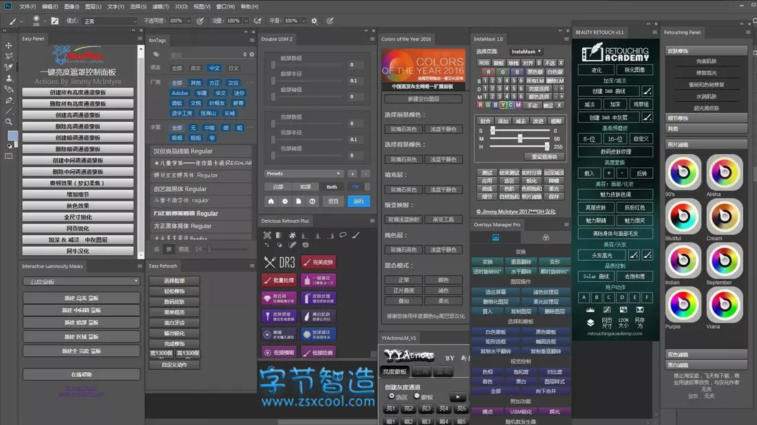Toggle the Adobe foundry filter in fonTags
Viewport: 757px width, 425px height.
pos(180,93)
